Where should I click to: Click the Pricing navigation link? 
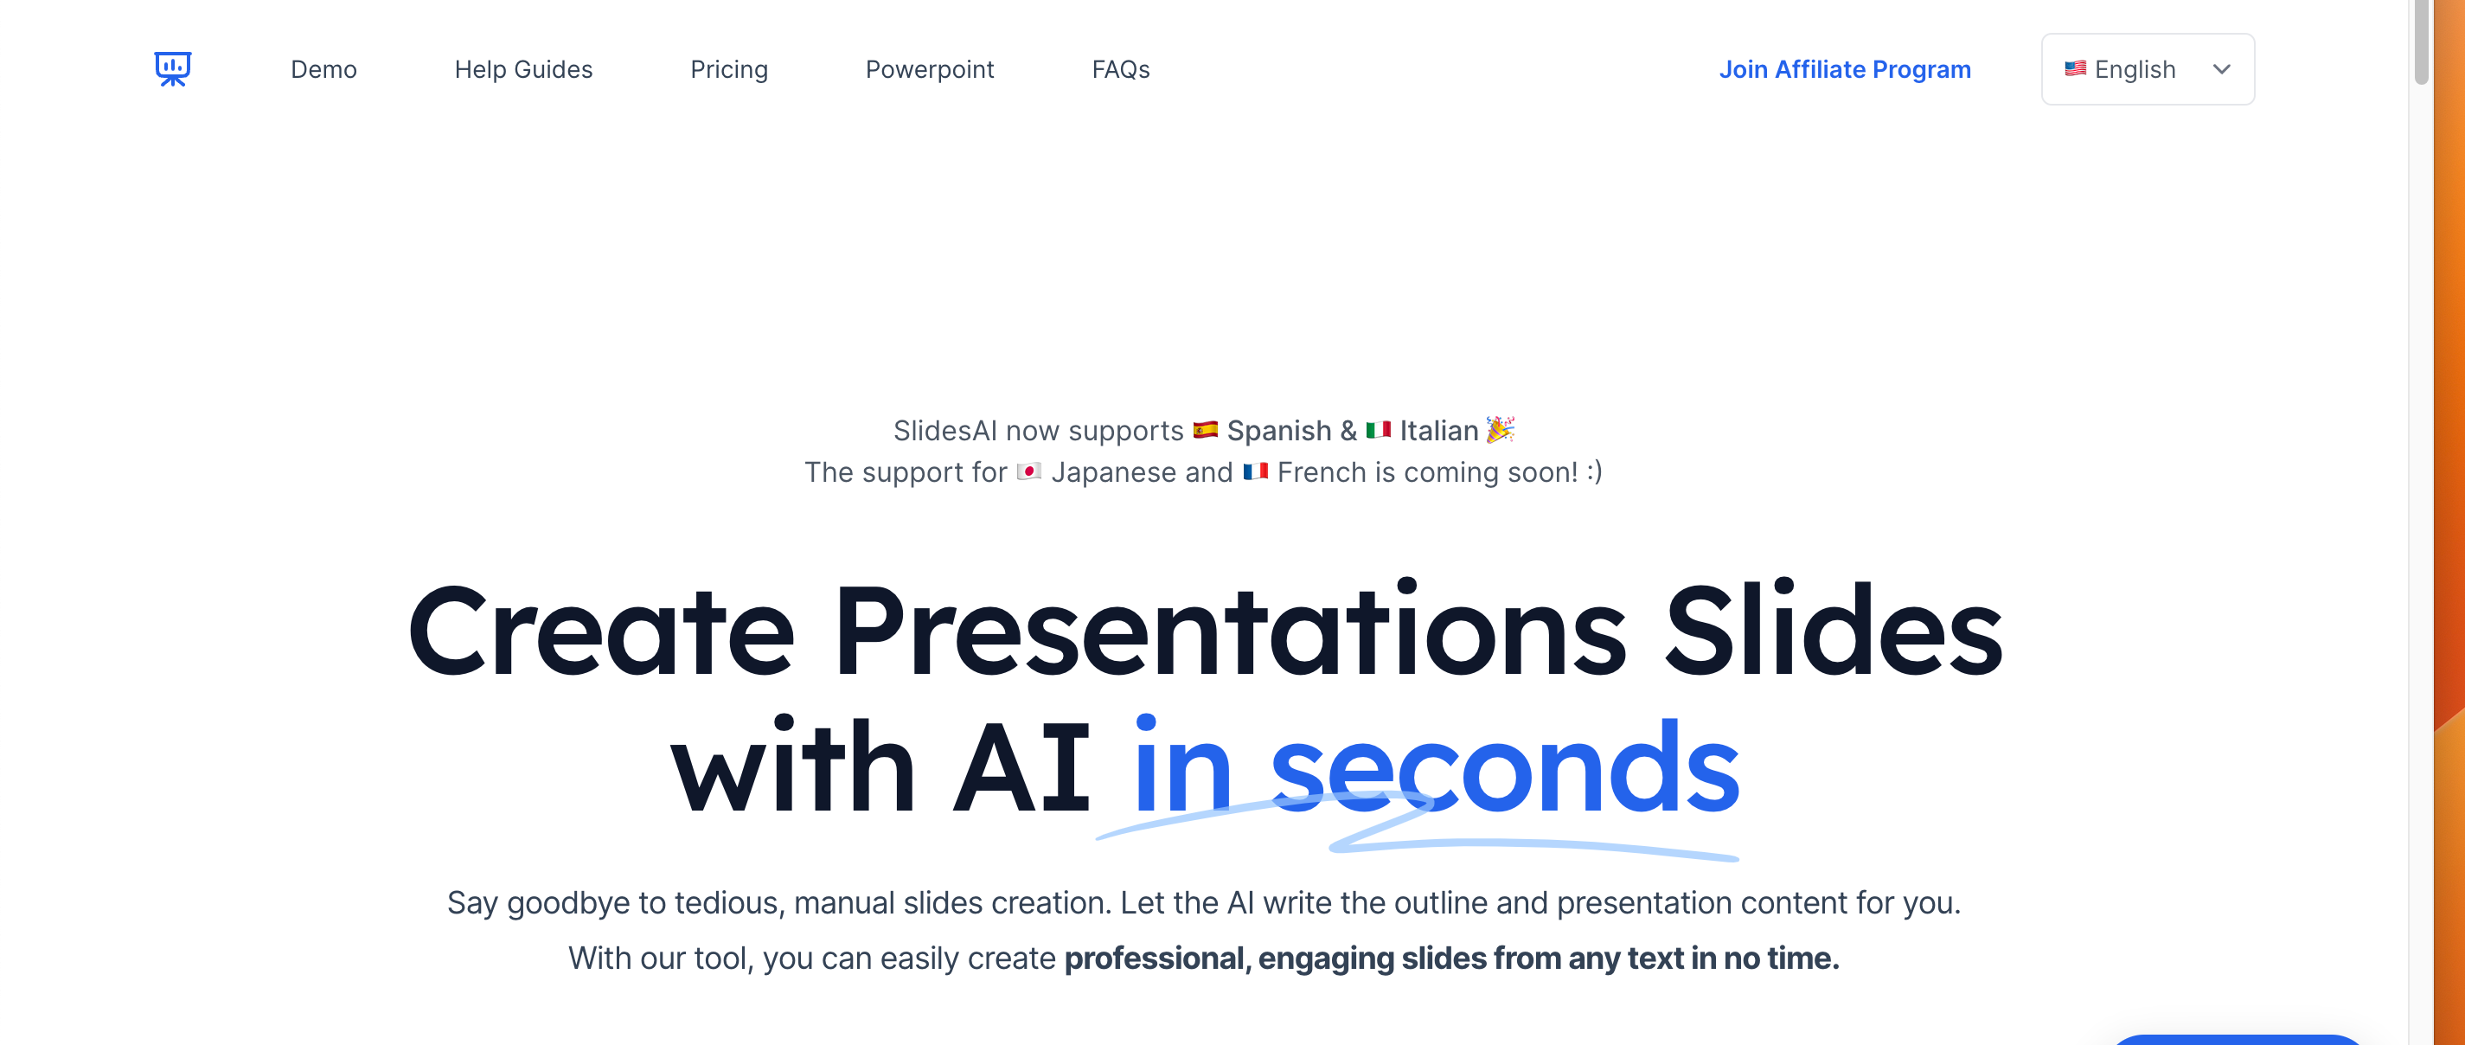click(729, 67)
